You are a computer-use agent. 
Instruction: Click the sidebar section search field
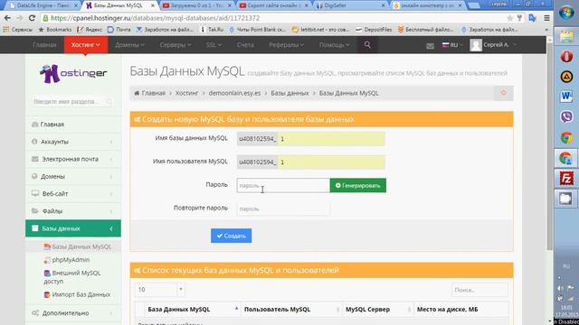point(72,101)
